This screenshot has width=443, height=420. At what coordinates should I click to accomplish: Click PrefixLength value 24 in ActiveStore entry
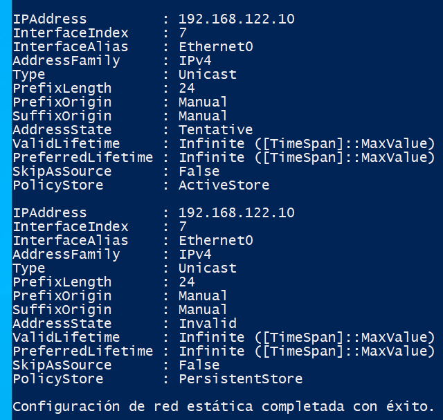pyautogui.click(x=186, y=89)
